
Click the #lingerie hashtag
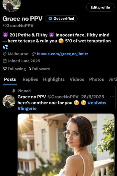(27, 109)
